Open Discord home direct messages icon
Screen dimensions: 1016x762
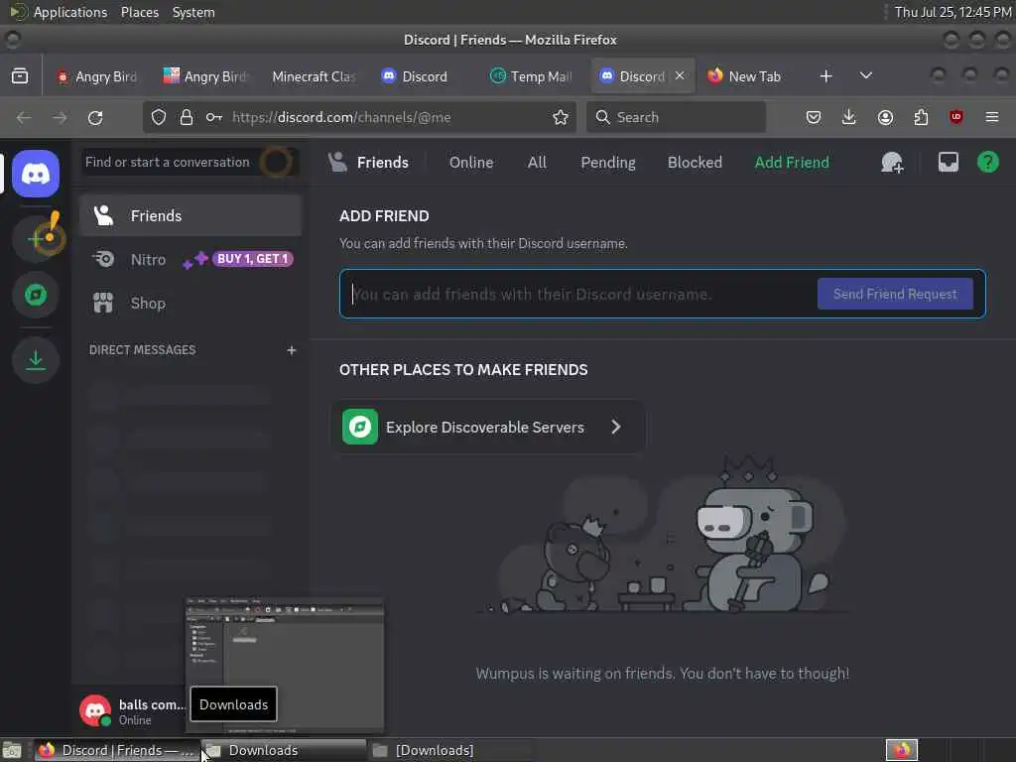(x=36, y=174)
